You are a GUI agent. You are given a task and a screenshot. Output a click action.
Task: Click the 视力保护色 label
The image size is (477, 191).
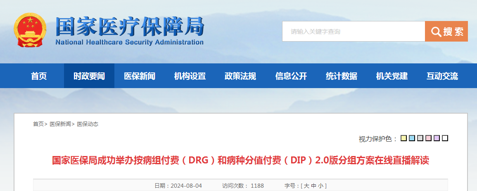(x=375, y=139)
